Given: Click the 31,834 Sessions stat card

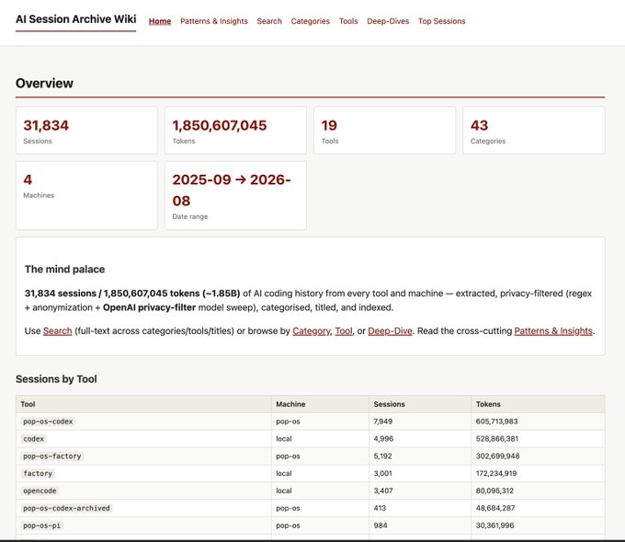Looking at the screenshot, I should click(86, 130).
